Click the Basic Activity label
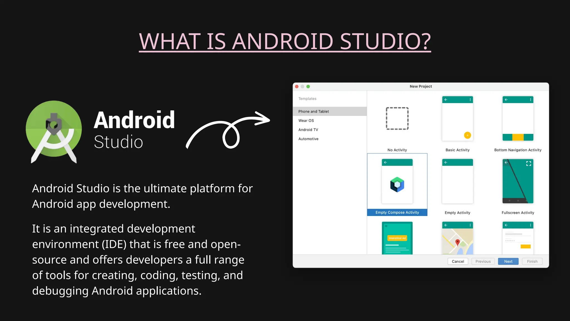The image size is (570, 321). [x=458, y=150]
